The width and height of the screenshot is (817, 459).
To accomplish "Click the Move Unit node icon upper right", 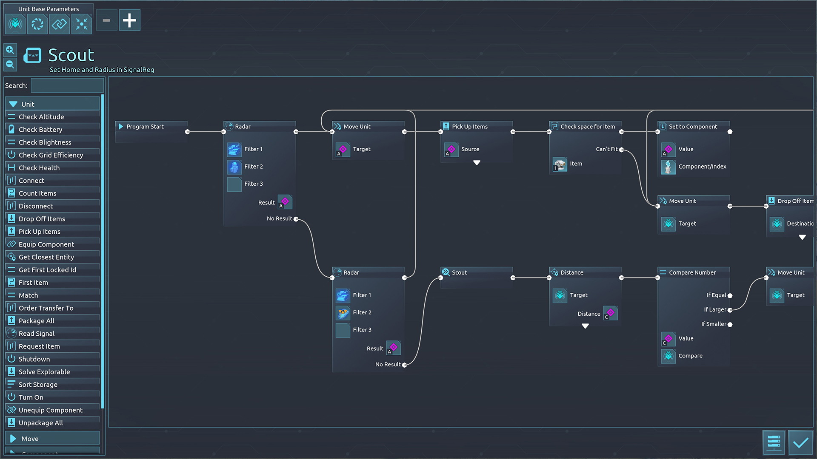I will tap(664, 201).
